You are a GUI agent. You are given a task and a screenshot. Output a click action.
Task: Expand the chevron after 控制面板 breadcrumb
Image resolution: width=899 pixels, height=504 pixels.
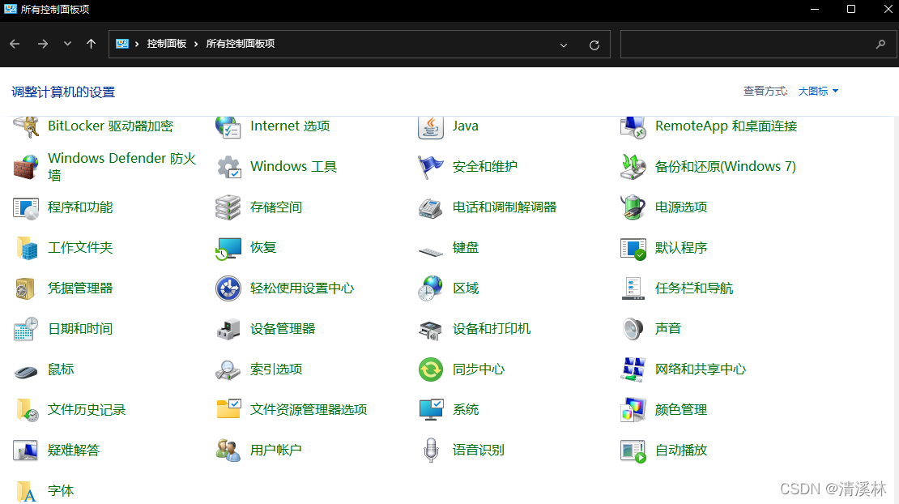(196, 44)
